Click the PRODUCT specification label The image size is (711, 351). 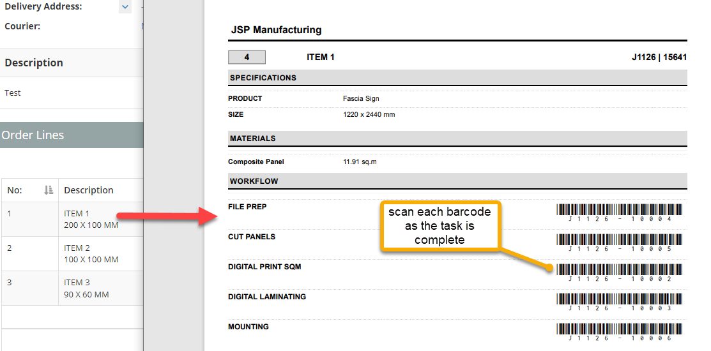tap(245, 99)
